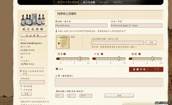Click the whisky bottles cabinet logo image
Image resolution: width=172 pixels, height=105 pixels.
click(x=33, y=20)
